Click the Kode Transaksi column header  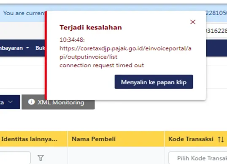pos(196,139)
